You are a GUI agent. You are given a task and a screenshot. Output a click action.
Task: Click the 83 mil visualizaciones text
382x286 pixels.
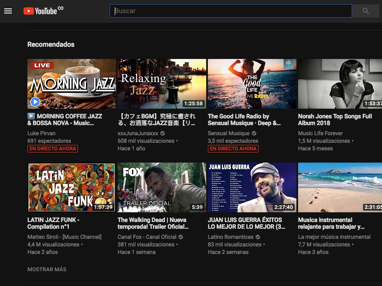click(x=234, y=245)
